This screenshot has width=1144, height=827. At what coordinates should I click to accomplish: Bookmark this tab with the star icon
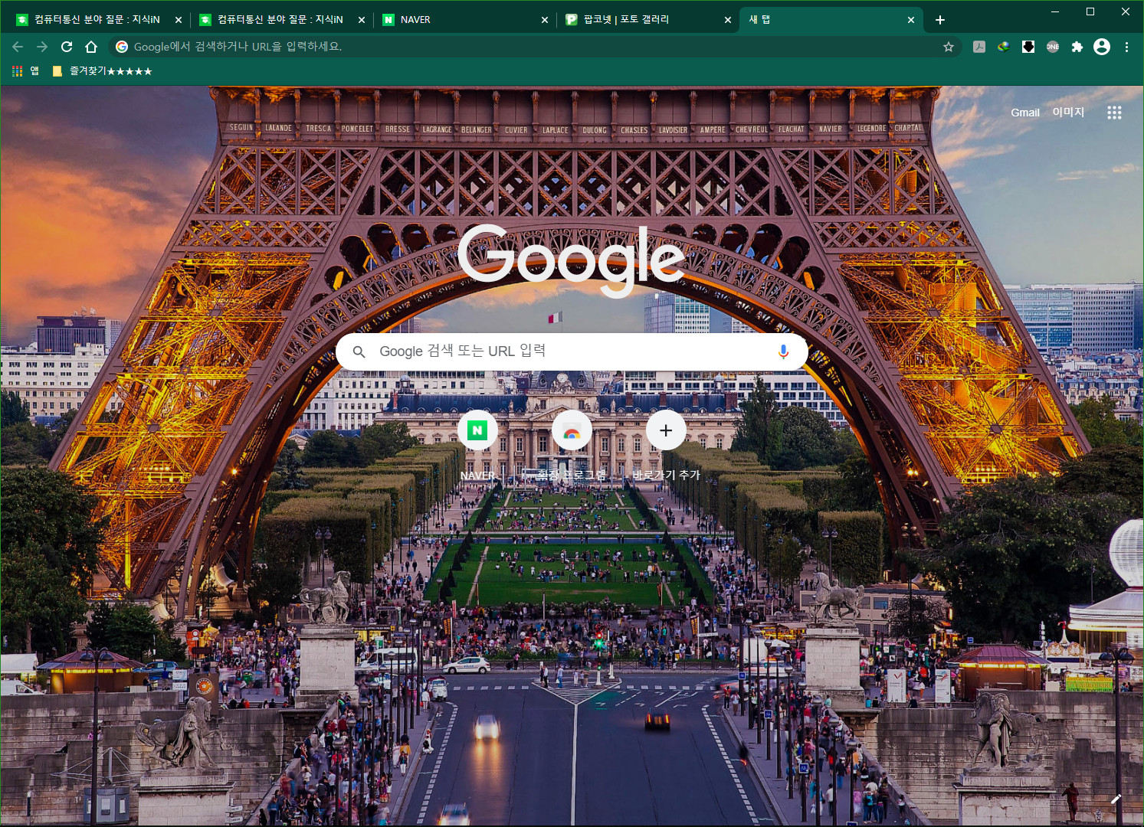pyautogui.click(x=949, y=47)
